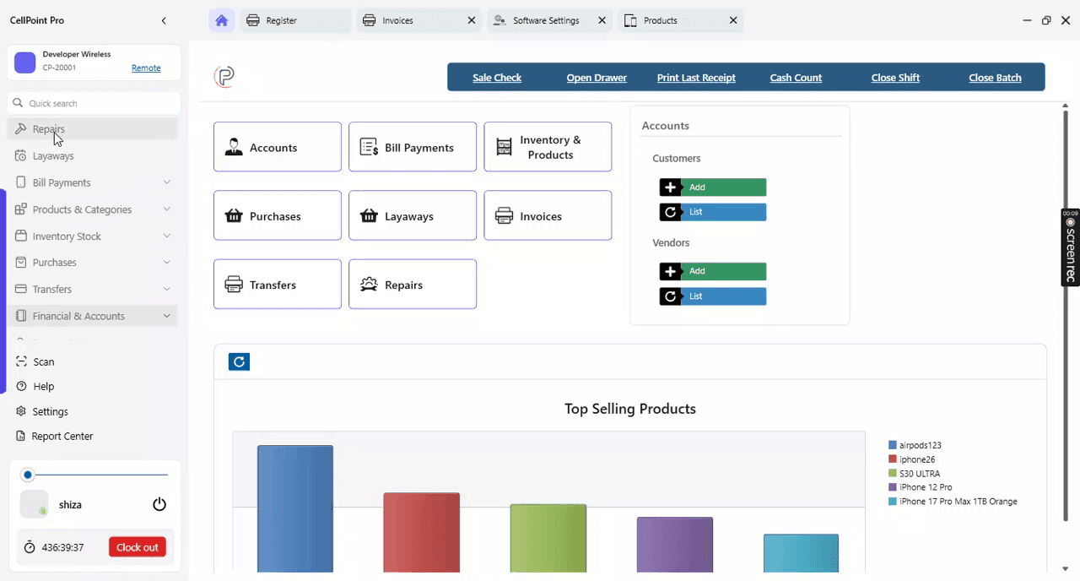The width and height of the screenshot is (1080, 581).
Task: Click the Transfers sidebar icon
Action: (20, 289)
